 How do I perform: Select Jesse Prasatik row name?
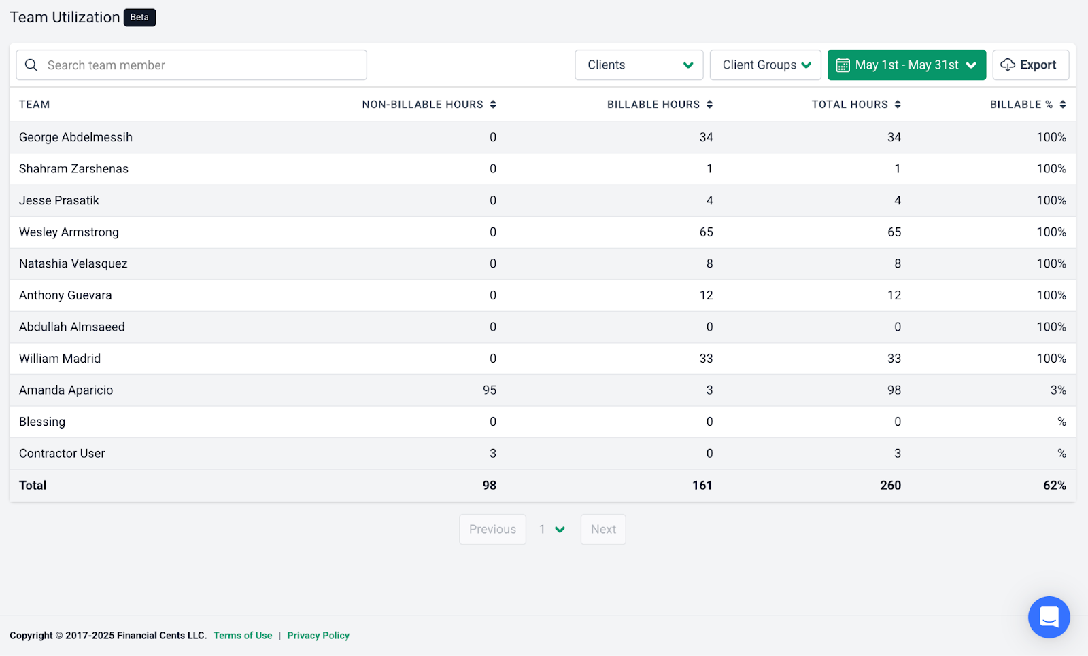click(x=59, y=201)
